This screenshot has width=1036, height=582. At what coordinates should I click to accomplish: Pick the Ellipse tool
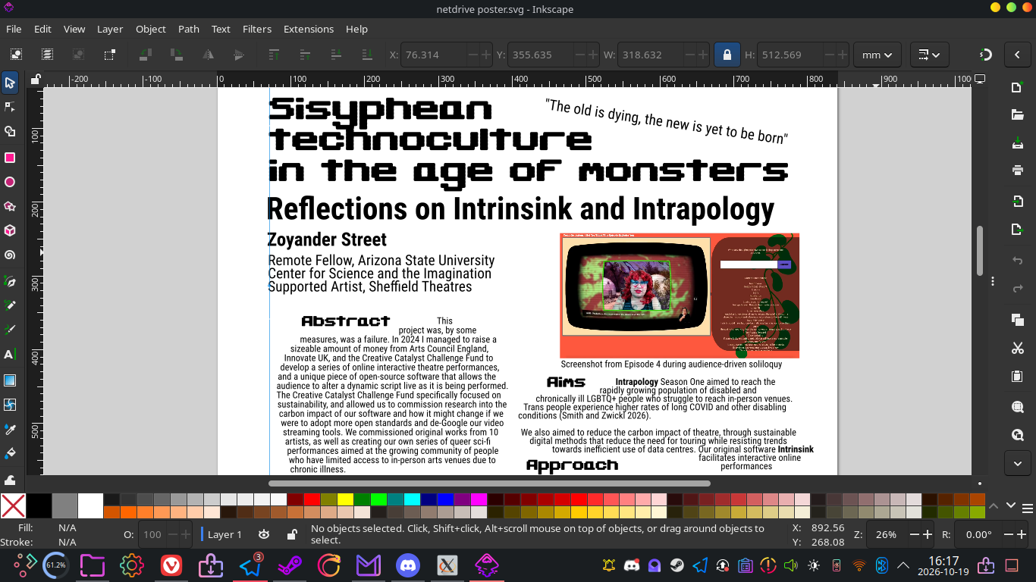tap(10, 182)
